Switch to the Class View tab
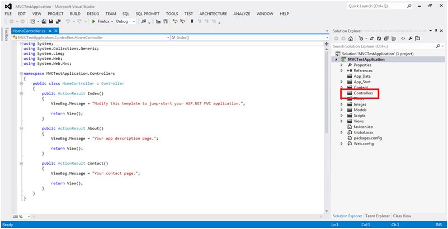This screenshot has height=229, width=448. [x=402, y=216]
